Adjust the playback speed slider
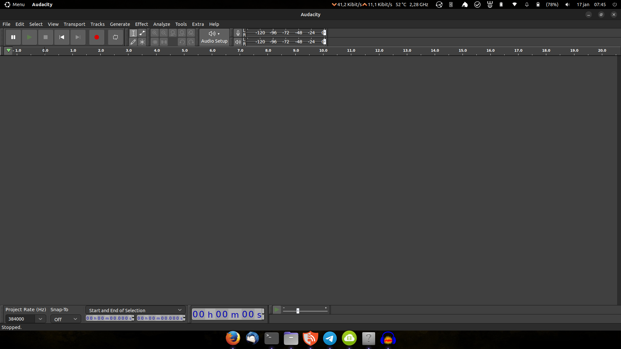Screen dimensions: 621x349 pyautogui.click(x=298, y=311)
